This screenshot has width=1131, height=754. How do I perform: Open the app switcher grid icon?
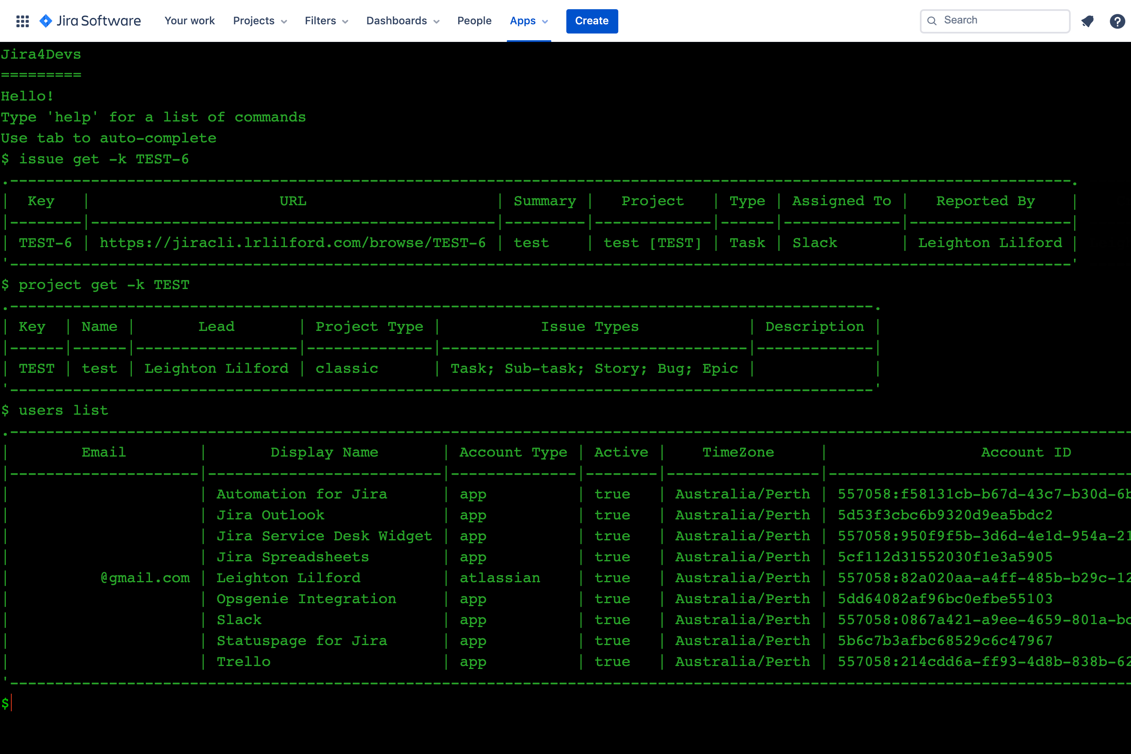point(23,21)
